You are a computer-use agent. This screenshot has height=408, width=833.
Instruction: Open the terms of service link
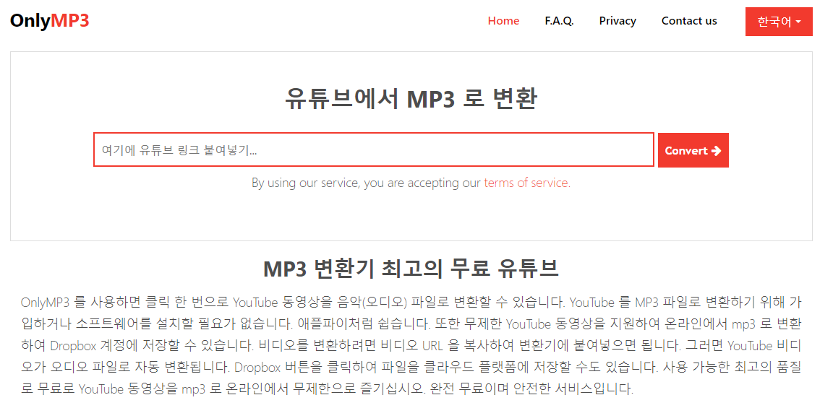[526, 183]
